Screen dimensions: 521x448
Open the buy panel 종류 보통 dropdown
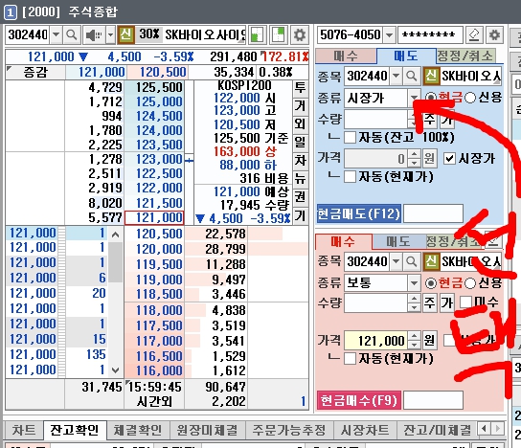tap(414, 283)
